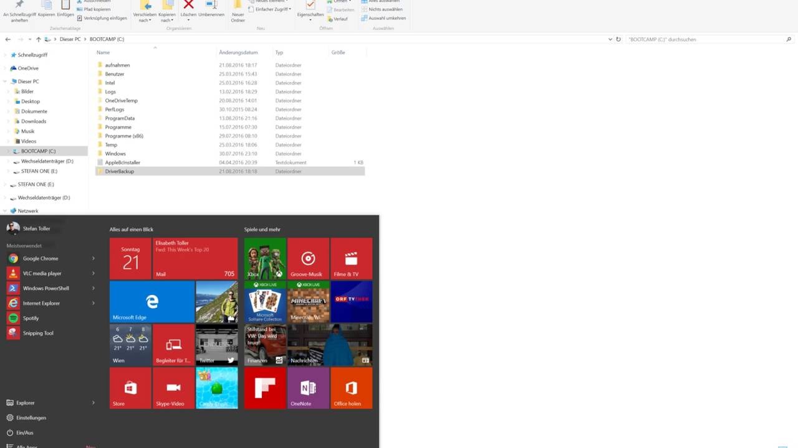Image resolution: width=798 pixels, height=448 pixels.
Task: Open the Candy Crush tile
Action: [x=217, y=388]
